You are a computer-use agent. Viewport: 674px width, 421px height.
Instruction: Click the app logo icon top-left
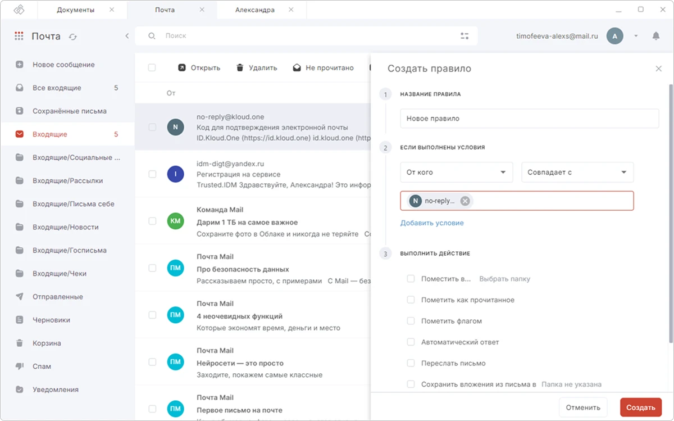19,10
